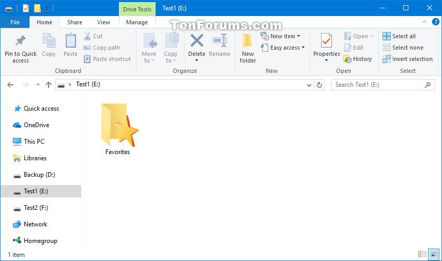Expand address breadcrumb chevron before Test1
Viewport: 442px width, 261px height.
pyautogui.click(x=70, y=84)
